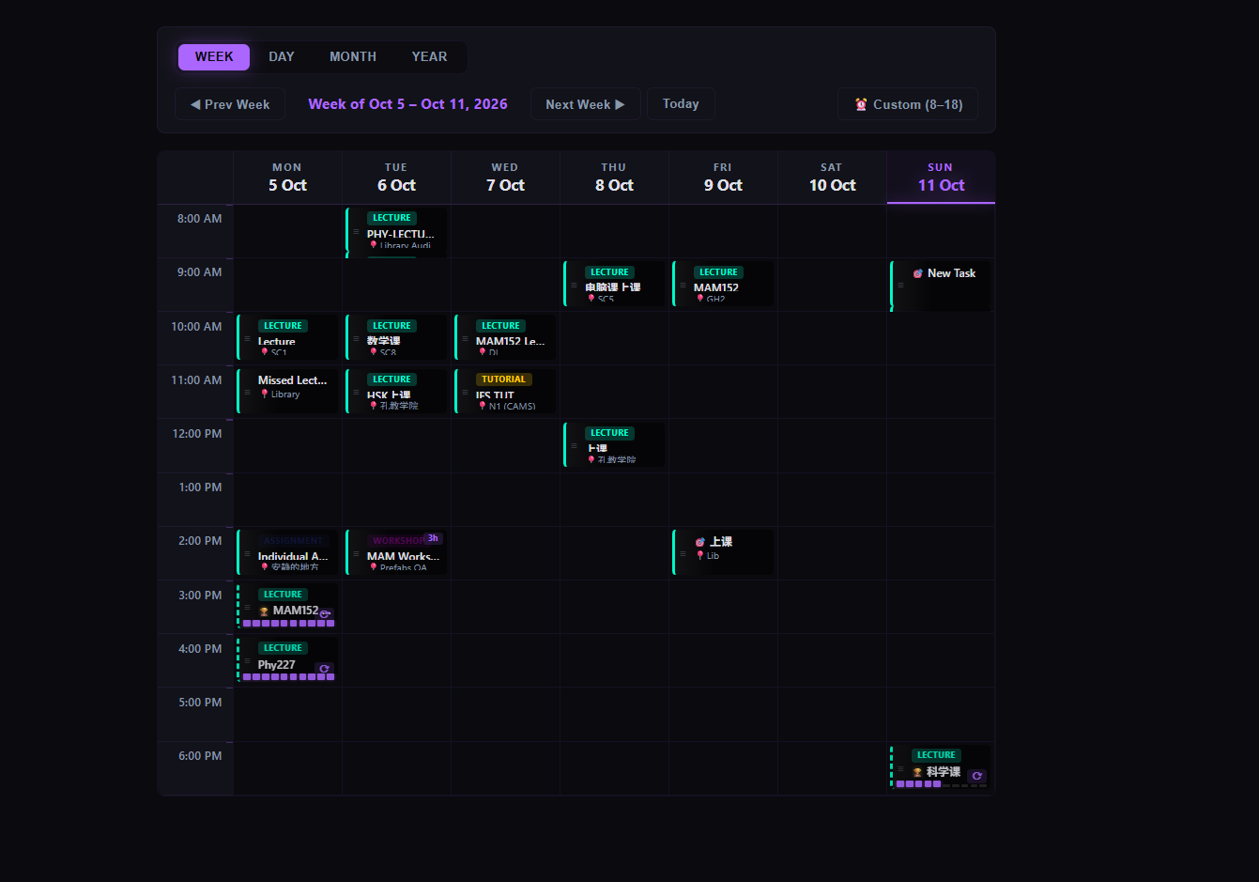
Task: Select the SUN 11 Oct column header
Action: (x=941, y=177)
